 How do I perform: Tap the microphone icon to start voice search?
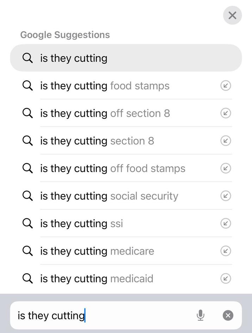click(201, 315)
